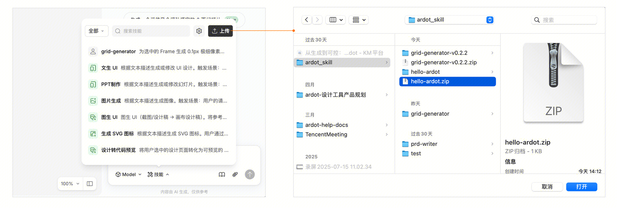Viewport: 618px width, 208px height.
Task: Open the ardot_skill path popup
Action: (449, 20)
